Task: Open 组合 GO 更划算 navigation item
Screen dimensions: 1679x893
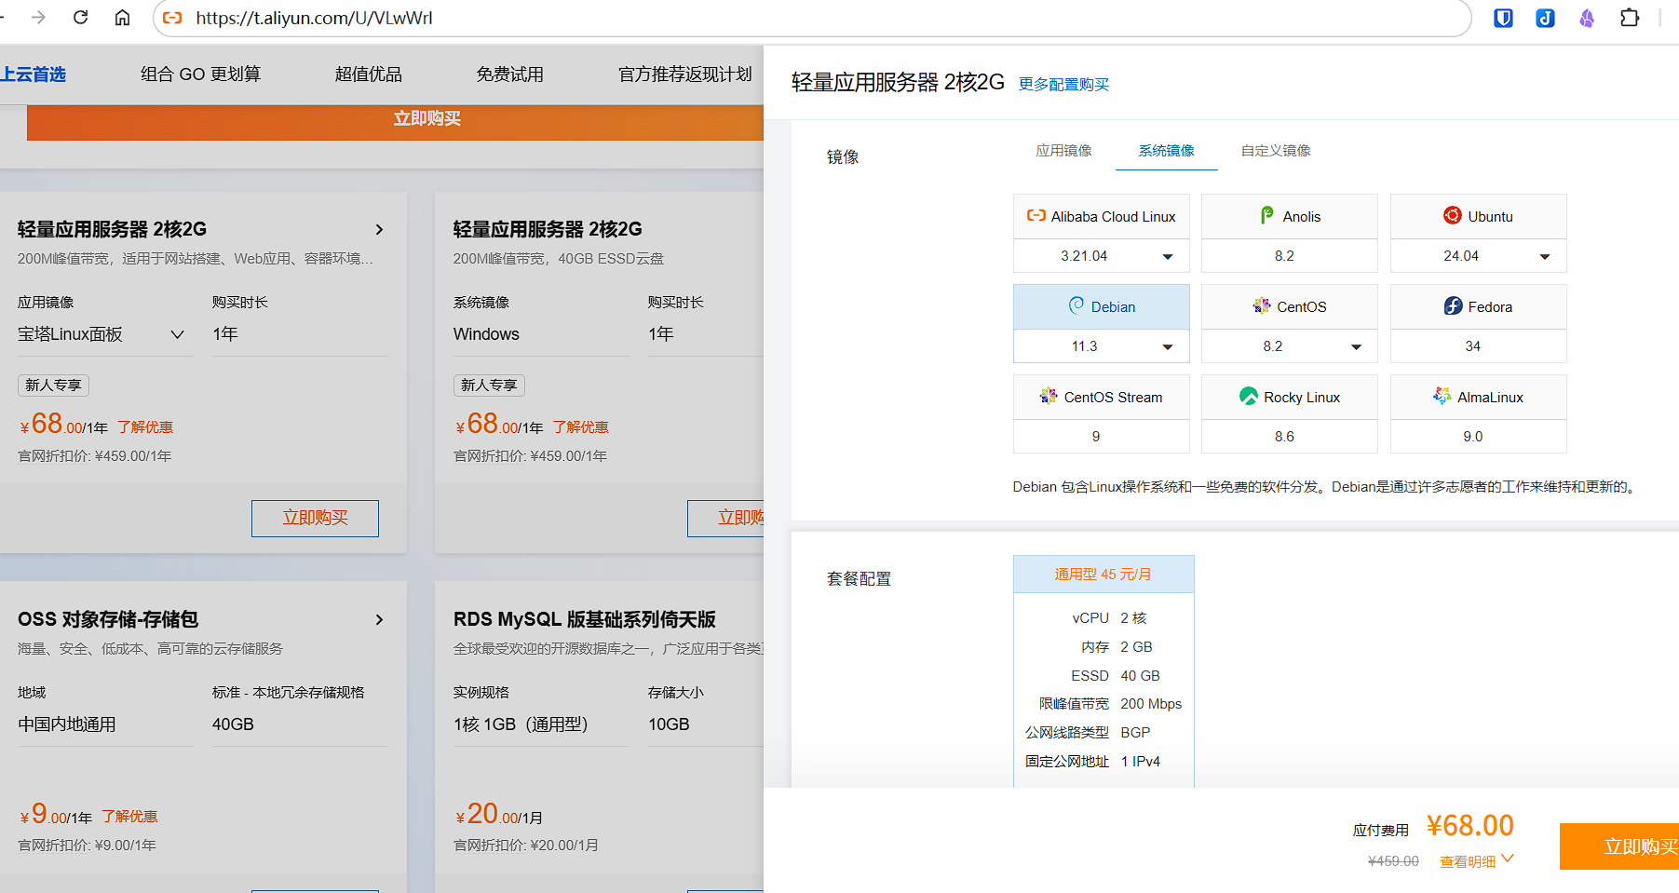Action: click(200, 74)
